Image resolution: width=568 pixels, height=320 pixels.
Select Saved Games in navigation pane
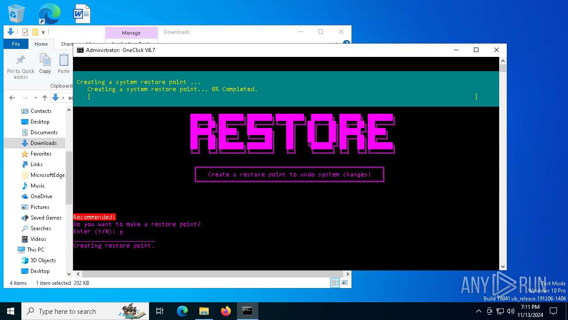point(46,218)
